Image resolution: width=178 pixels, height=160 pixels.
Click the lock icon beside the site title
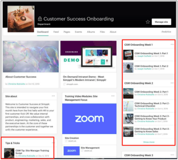point(40,19)
